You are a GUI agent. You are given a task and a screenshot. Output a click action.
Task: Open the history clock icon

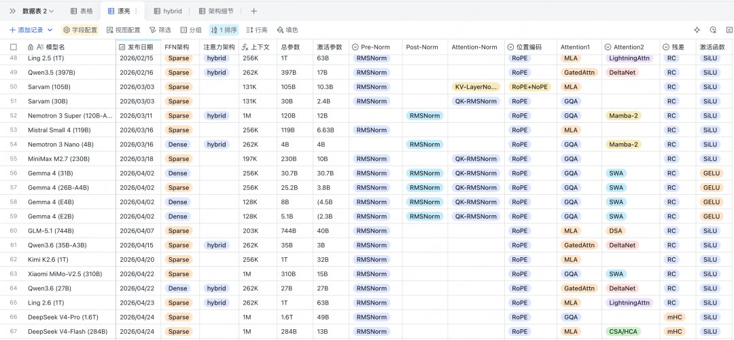[x=713, y=30]
